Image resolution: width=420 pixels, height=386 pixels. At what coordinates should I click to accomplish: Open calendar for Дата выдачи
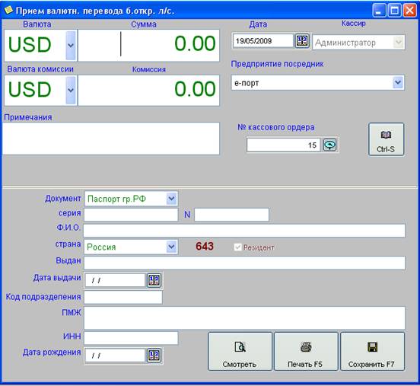coord(154,280)
